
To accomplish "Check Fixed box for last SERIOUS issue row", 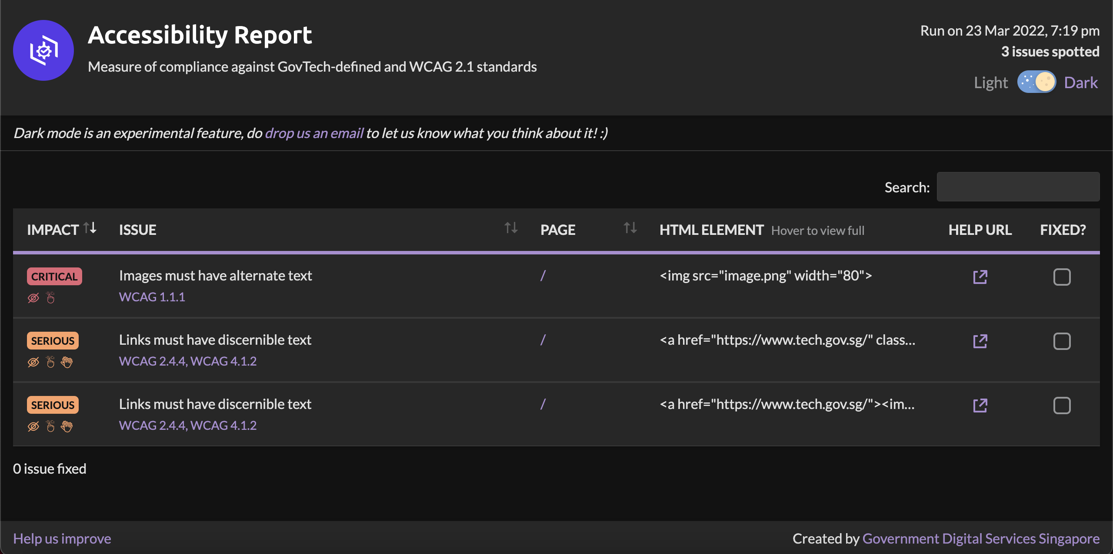I will click(1062, 405).
